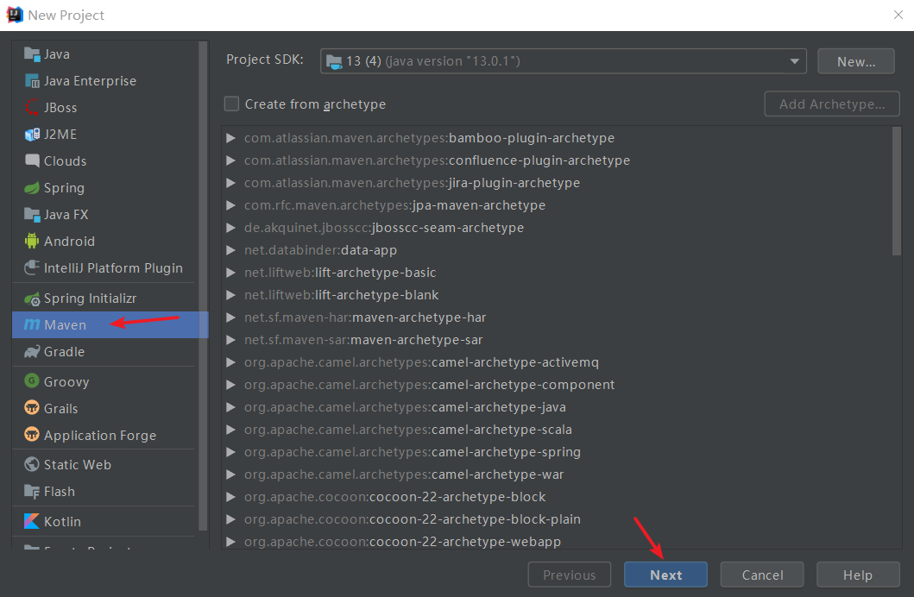The width and height of the screenshot is (914, 597).
Task: Choose the Java Enterprise icon
Action: (x=31, y=81)
